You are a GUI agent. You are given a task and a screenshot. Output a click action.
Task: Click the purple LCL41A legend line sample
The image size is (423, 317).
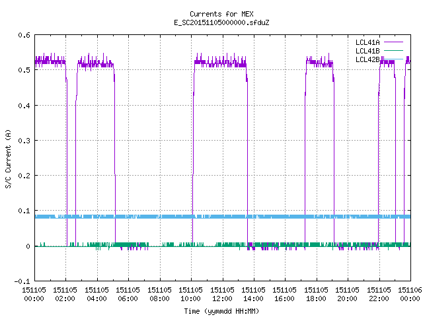(393, 42)
